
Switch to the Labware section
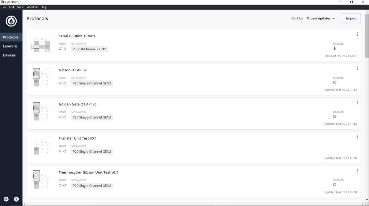point(10,46)
